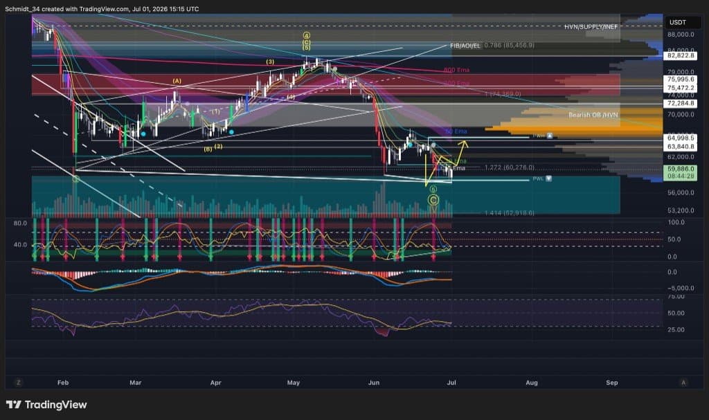Click Jul on the time axis
The image size is (709, 420).
(451, 383)
